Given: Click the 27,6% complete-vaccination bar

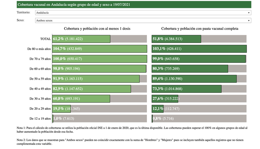Looking at the screenshot, I should 165,99.
